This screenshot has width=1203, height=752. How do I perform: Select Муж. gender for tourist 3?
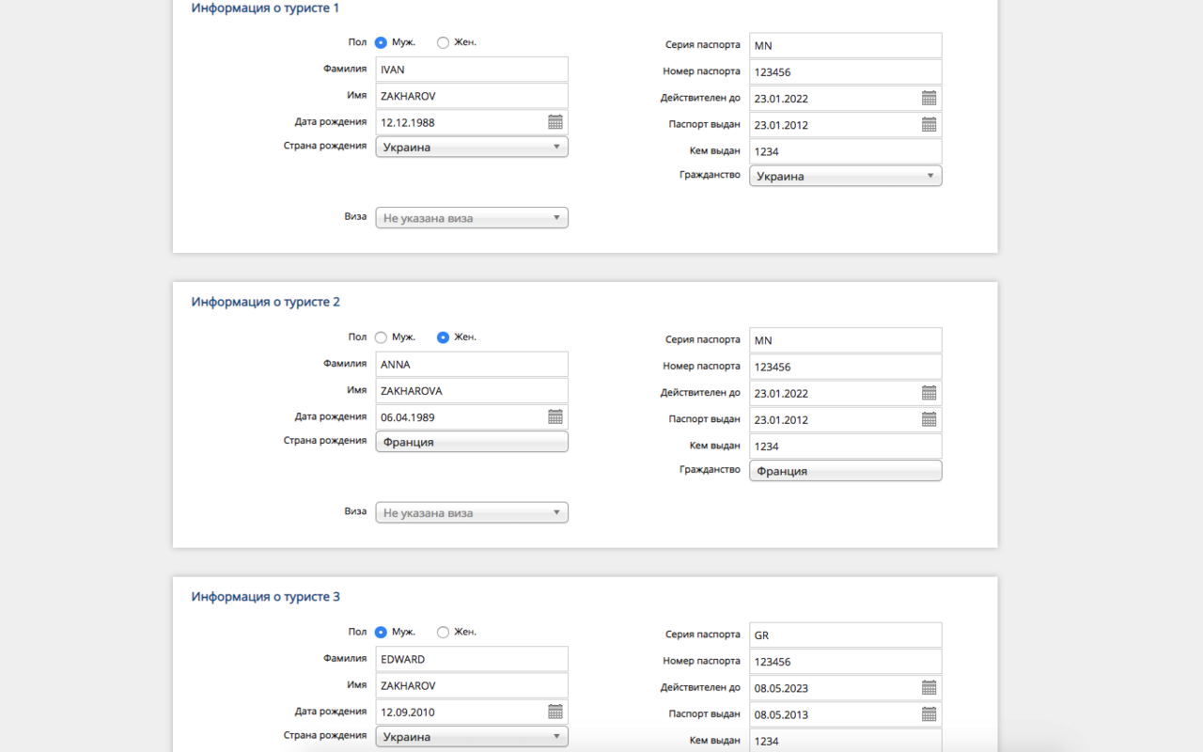[x=381, y=632]
